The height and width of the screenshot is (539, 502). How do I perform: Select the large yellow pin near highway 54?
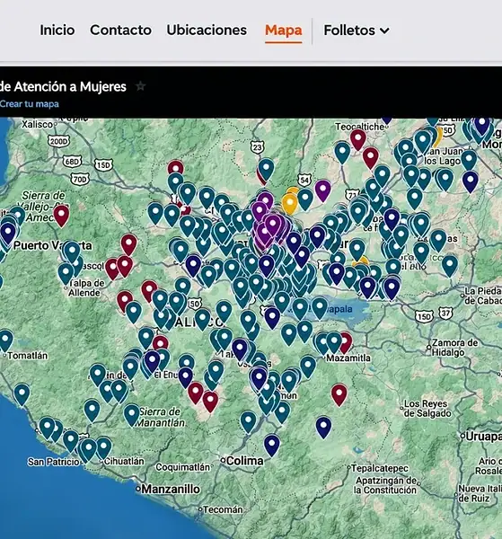point(290,203)
